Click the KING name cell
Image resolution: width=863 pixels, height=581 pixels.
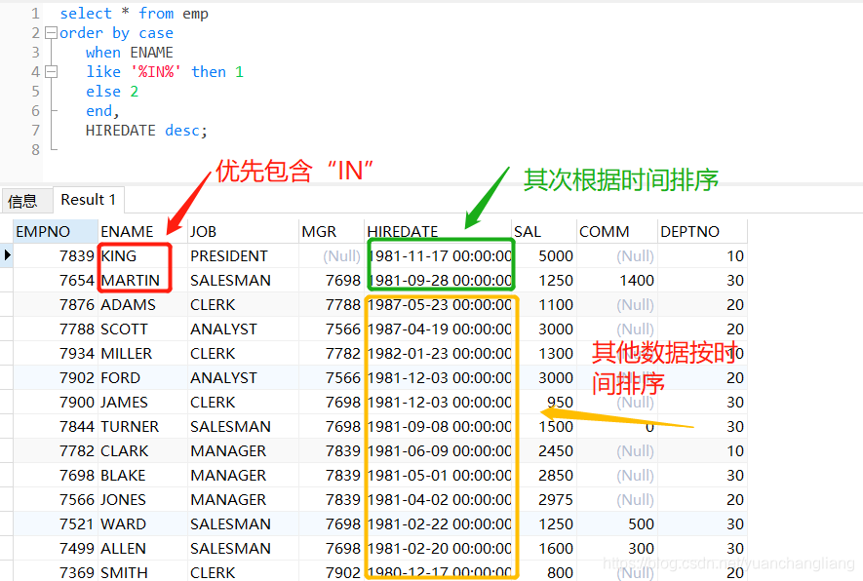142,255
